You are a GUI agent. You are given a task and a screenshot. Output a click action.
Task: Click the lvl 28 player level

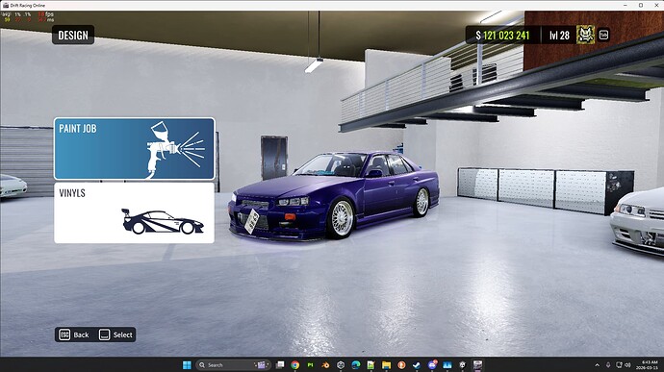tap(559, 36)
